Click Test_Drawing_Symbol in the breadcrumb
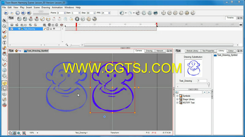Image resolution: width=245 pixels, height=137 pixels. point(36,51)
